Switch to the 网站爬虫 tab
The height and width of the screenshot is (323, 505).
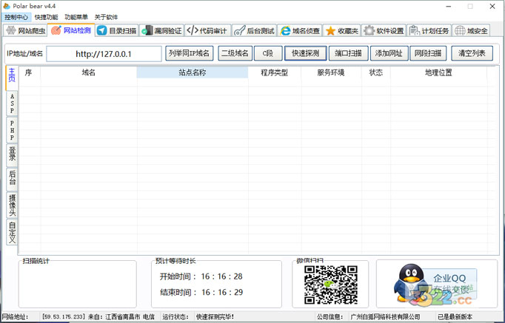pyautogui.click(x=25, y=31)
